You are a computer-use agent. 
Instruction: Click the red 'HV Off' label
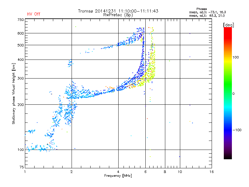34,14
